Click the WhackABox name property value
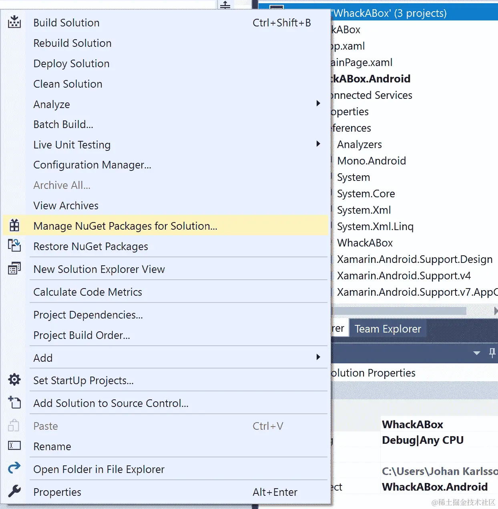The width and height of the screenshot is (498, 509). 412,425
